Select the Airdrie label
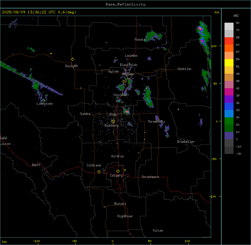The height and width of the screenshot is (245, 251). [x=118, y=156]
